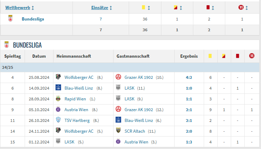Screen dimensions: 261x149
Task: Open the 4:2 match result
Action: coord(189,77)
